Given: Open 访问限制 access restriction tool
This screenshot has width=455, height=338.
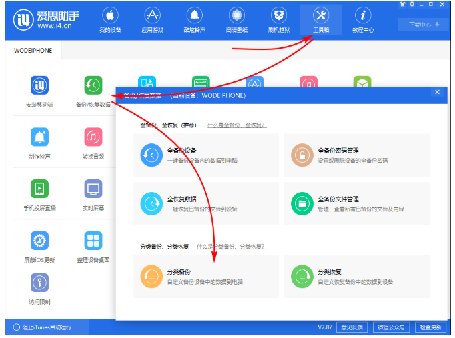Looking at the screenshot, I should pos(40,289).
